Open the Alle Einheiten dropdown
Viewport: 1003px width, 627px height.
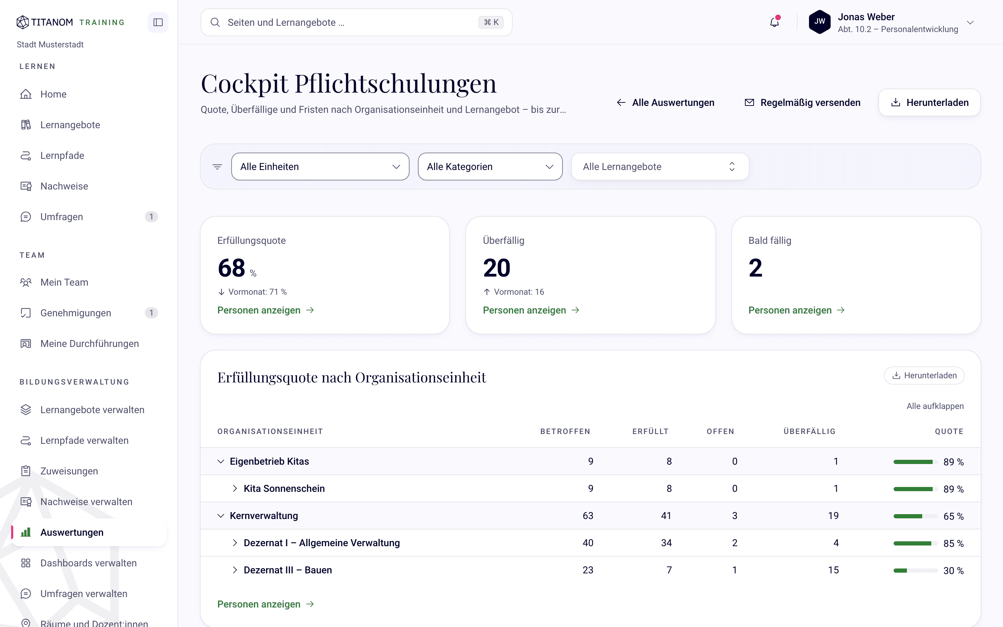point(320,167)
